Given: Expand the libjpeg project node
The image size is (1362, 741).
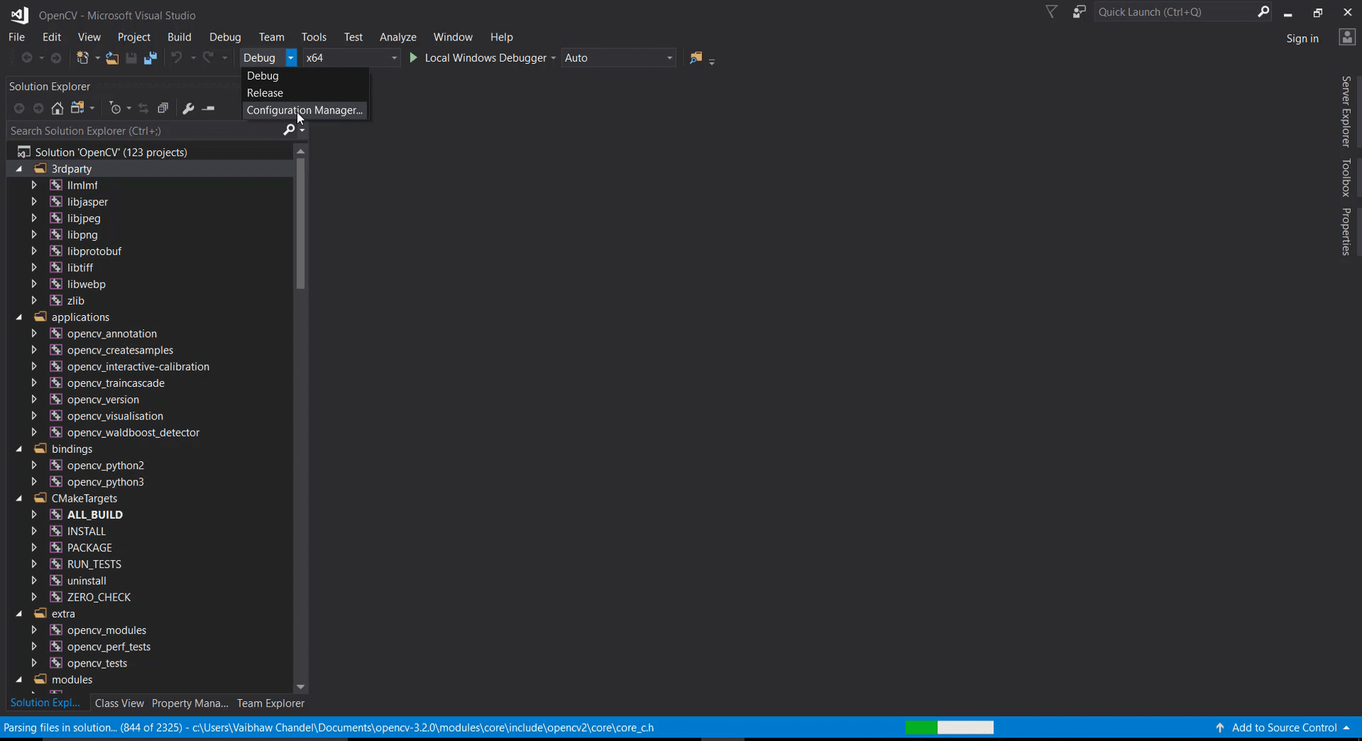Looking at the screenshot, I should click(34, 219).
